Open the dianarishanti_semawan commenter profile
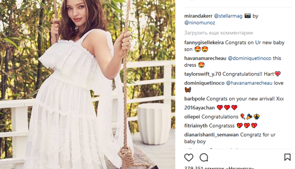This screenshot has width=295, height=169. (211, 135)
